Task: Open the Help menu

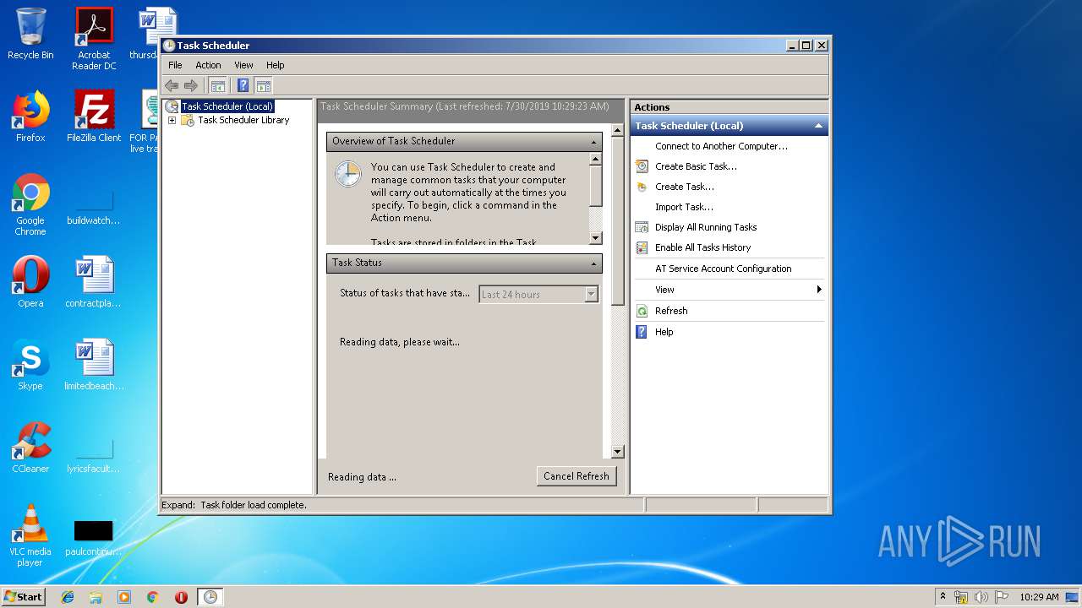Action: click(x=276, y=65)
